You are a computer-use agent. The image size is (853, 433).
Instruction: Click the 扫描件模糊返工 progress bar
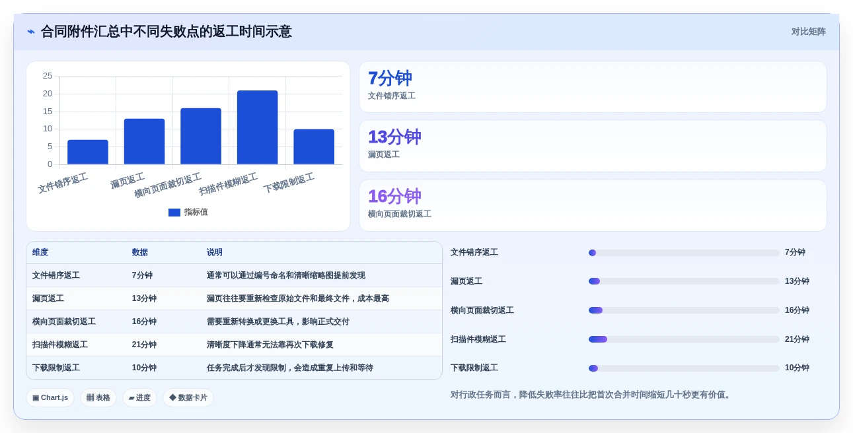click(x=684, y=339)
